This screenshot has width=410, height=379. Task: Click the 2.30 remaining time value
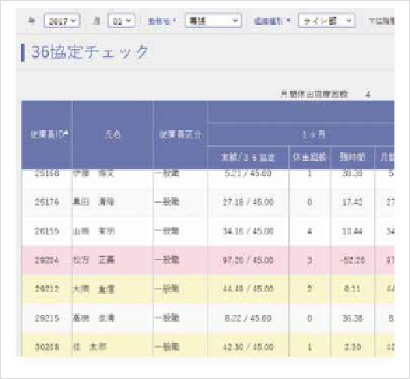352,347
